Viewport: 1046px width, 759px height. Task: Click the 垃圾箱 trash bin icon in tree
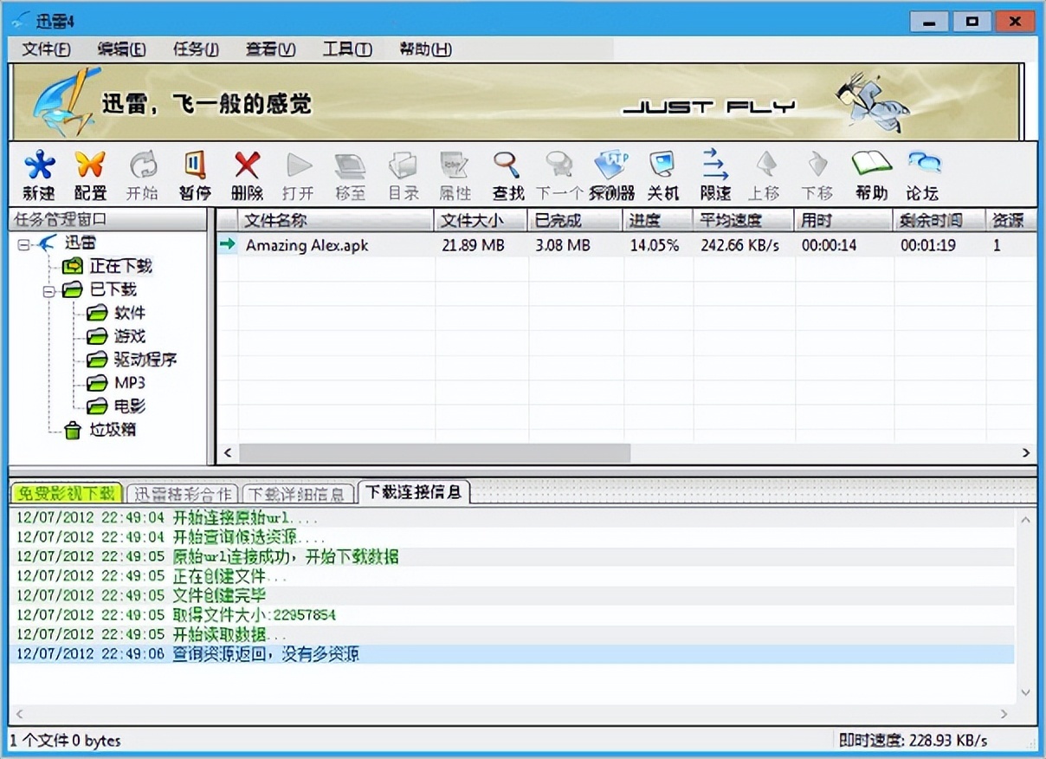pos(73,430)
